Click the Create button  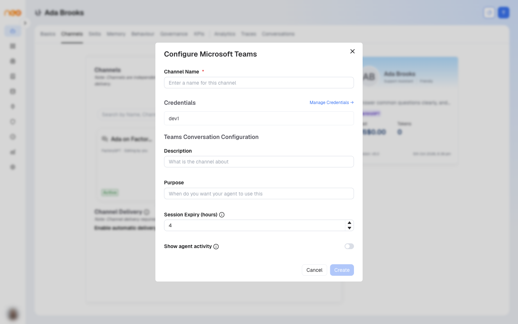[x=342, y=270]
